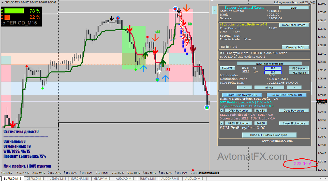Select the balance value 11051.04
The height and width of the screenshot is (181, 328).
point(275,18)
